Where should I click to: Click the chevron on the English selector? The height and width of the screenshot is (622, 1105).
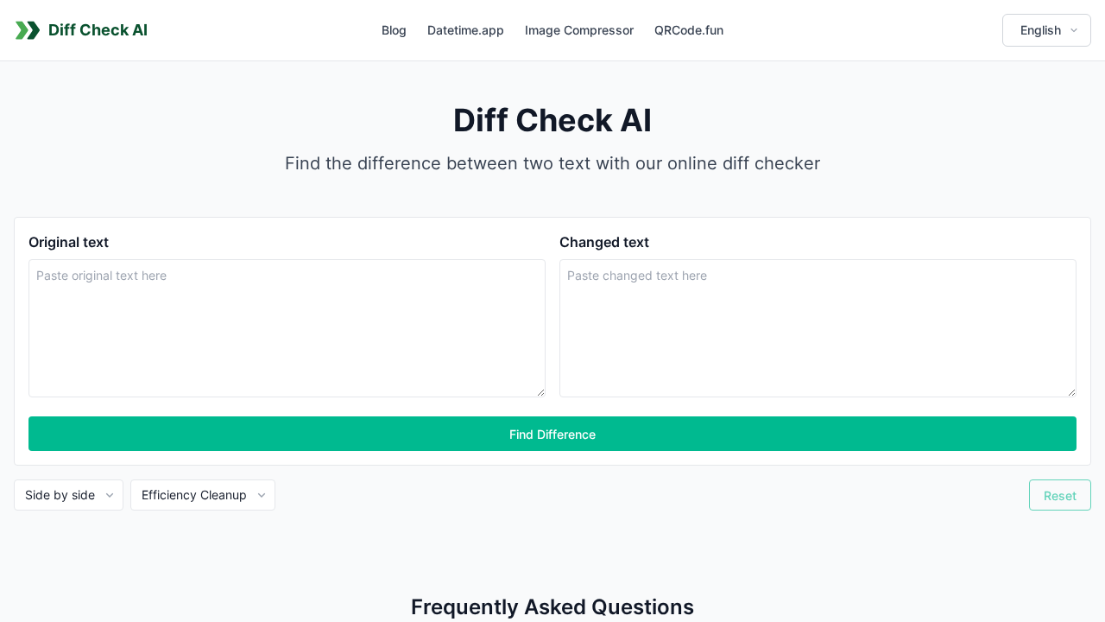click(x=1073, y=30)
